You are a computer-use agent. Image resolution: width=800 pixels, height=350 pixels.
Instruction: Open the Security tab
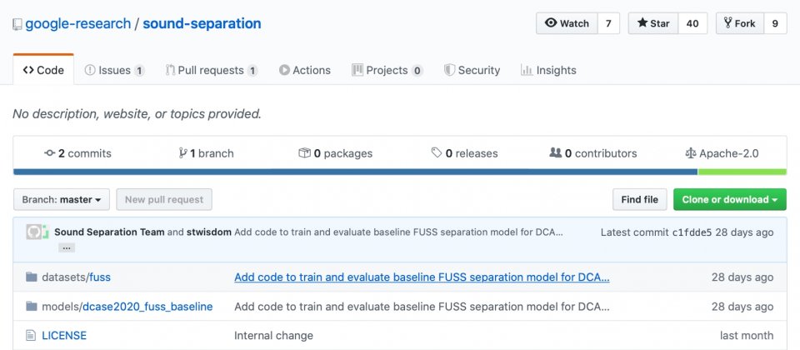(x=472, y=70)
